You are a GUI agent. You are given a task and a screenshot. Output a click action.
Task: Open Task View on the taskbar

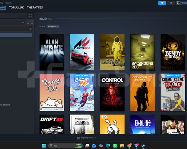tap(87, 145)
